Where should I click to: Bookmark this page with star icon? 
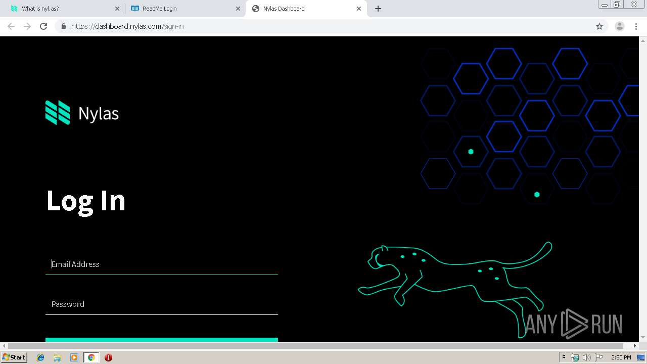coord(599,26)
